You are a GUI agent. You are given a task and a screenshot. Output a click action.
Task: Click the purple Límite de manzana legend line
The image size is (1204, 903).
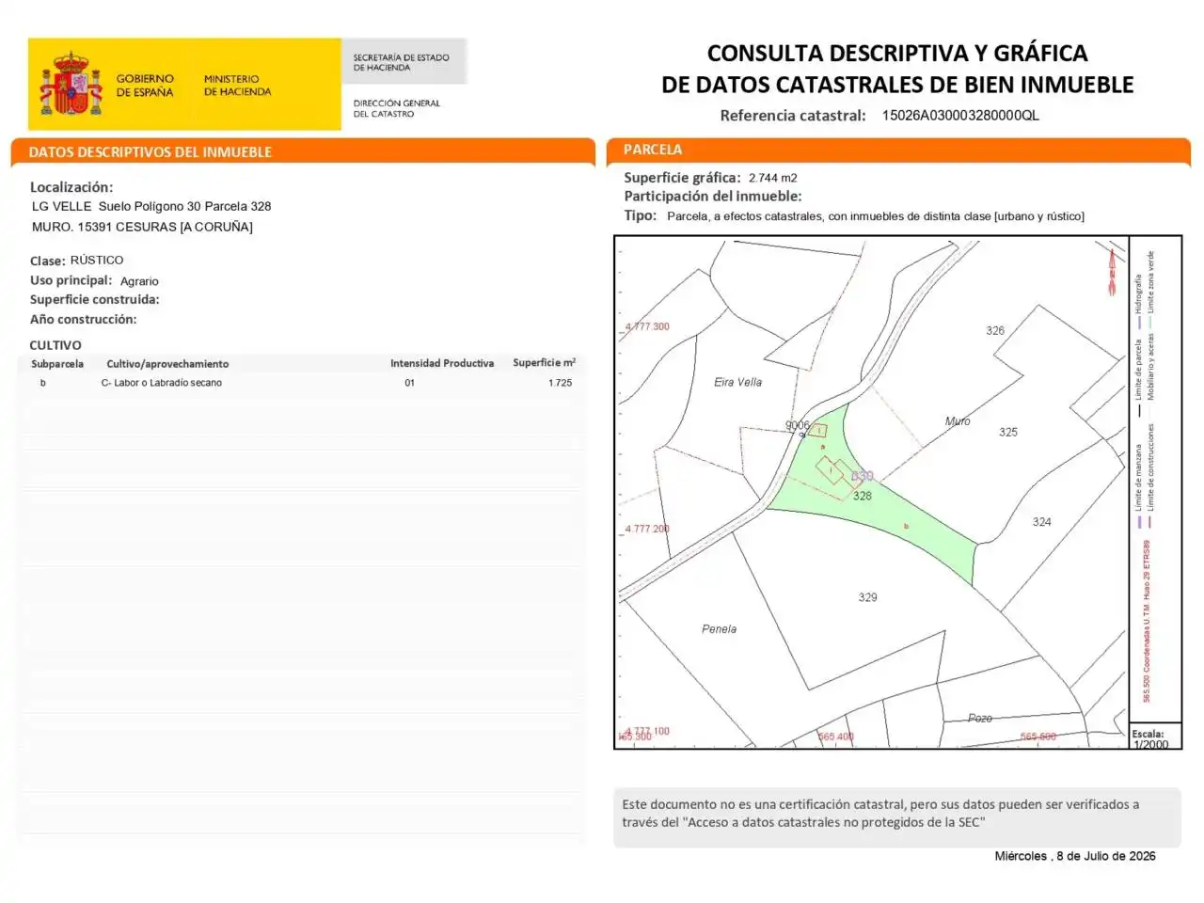pyautogui.click(x=1138, y=521)
